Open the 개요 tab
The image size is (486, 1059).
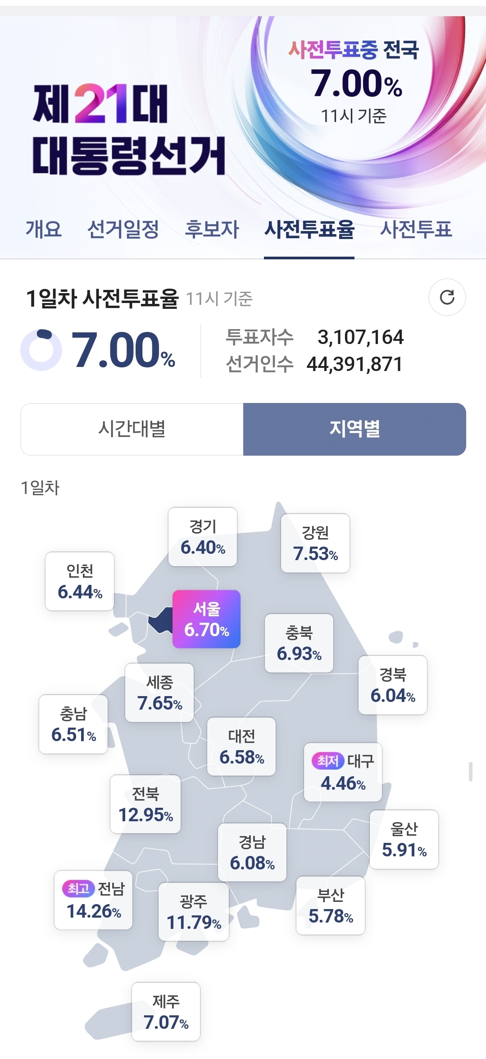[43, 229]
